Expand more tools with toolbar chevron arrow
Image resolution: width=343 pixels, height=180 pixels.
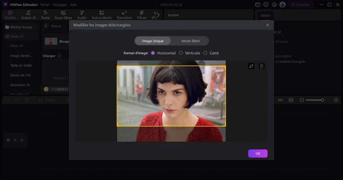158,15
